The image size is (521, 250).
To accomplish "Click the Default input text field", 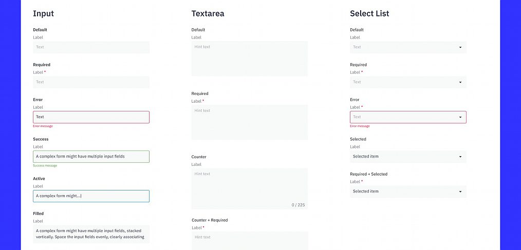I will click(x=91, y=47).
